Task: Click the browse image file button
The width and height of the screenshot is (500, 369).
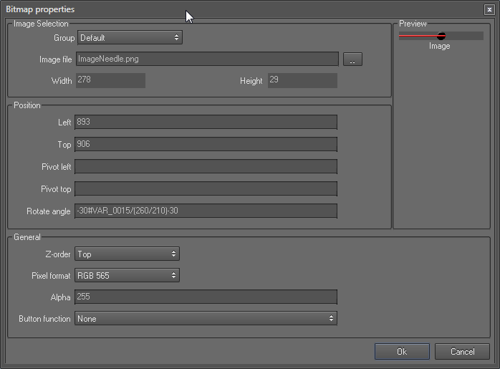Action: pos(352,59)
